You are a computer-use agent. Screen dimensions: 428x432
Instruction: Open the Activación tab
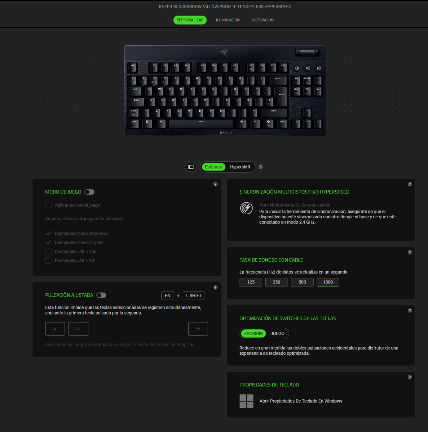coord(263,20)
